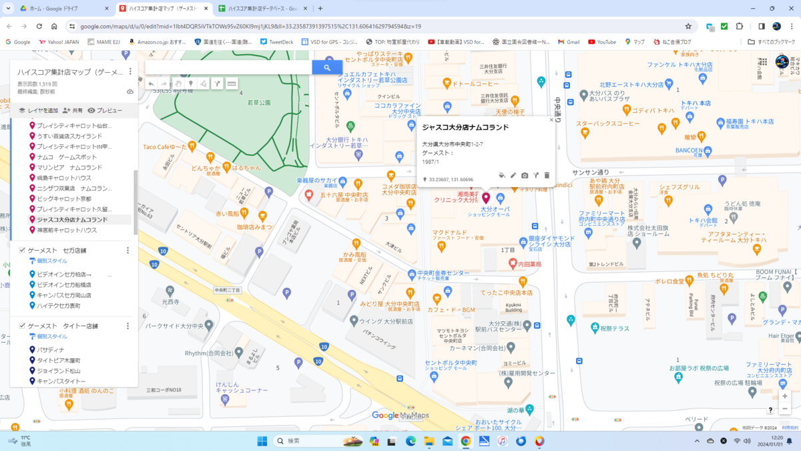Image resolution: width=801 pixels, height=451 pixels.
Task: Click the redo arrow in map toolbar
Action: (164, 84)
